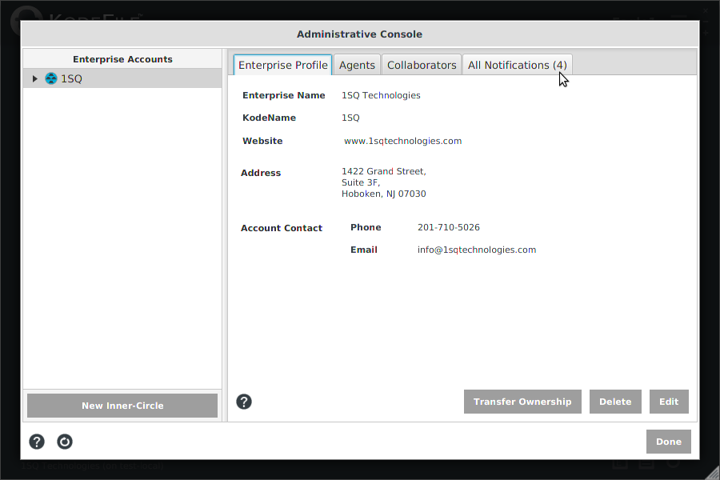This screenshot has height=480, width=720.
Task: Click the Website field label
Action: point(262,141)
